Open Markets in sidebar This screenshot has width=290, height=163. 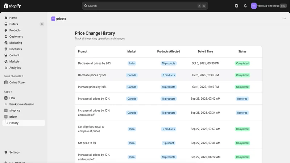14,62
